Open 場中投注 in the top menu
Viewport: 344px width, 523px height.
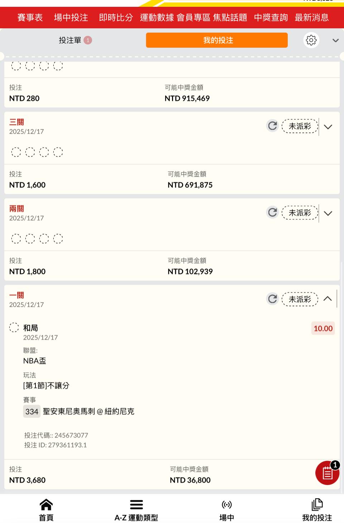tap(71, 18)
